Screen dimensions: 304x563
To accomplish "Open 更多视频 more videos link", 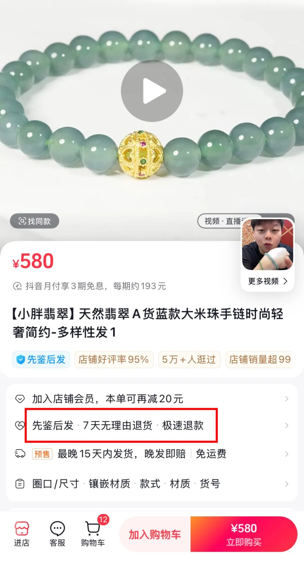I will pyautogui.click(x=268, y=281).
